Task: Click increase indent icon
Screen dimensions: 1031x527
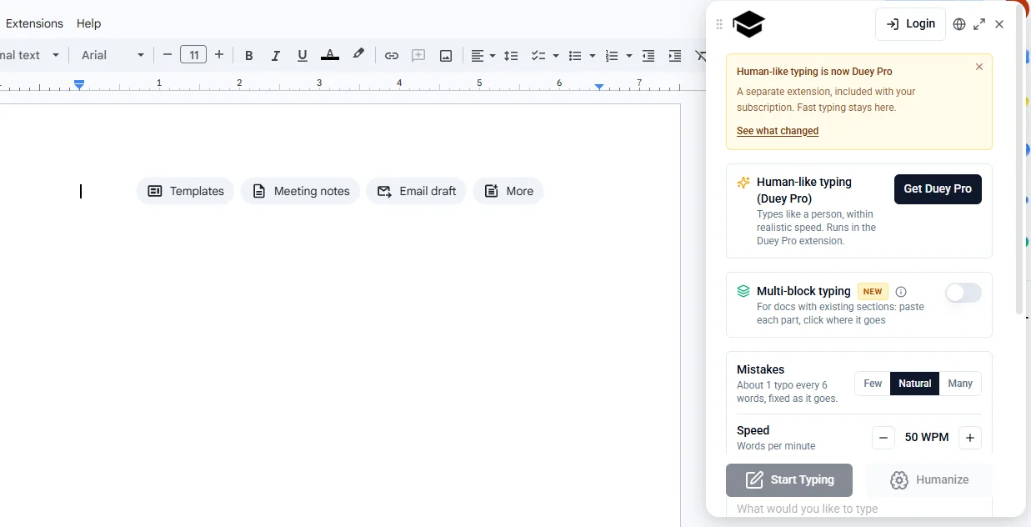Action: coord(675,56)
